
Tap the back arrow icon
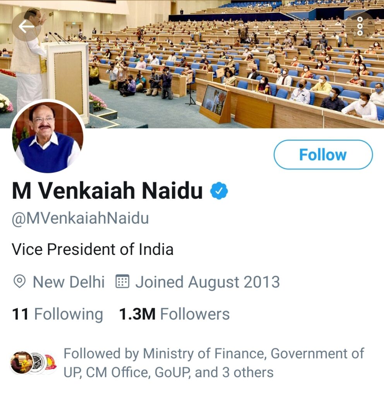(26, 27)
